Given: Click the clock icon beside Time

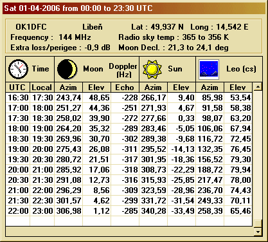Looking at the screenshot, I should pos(18,69).
